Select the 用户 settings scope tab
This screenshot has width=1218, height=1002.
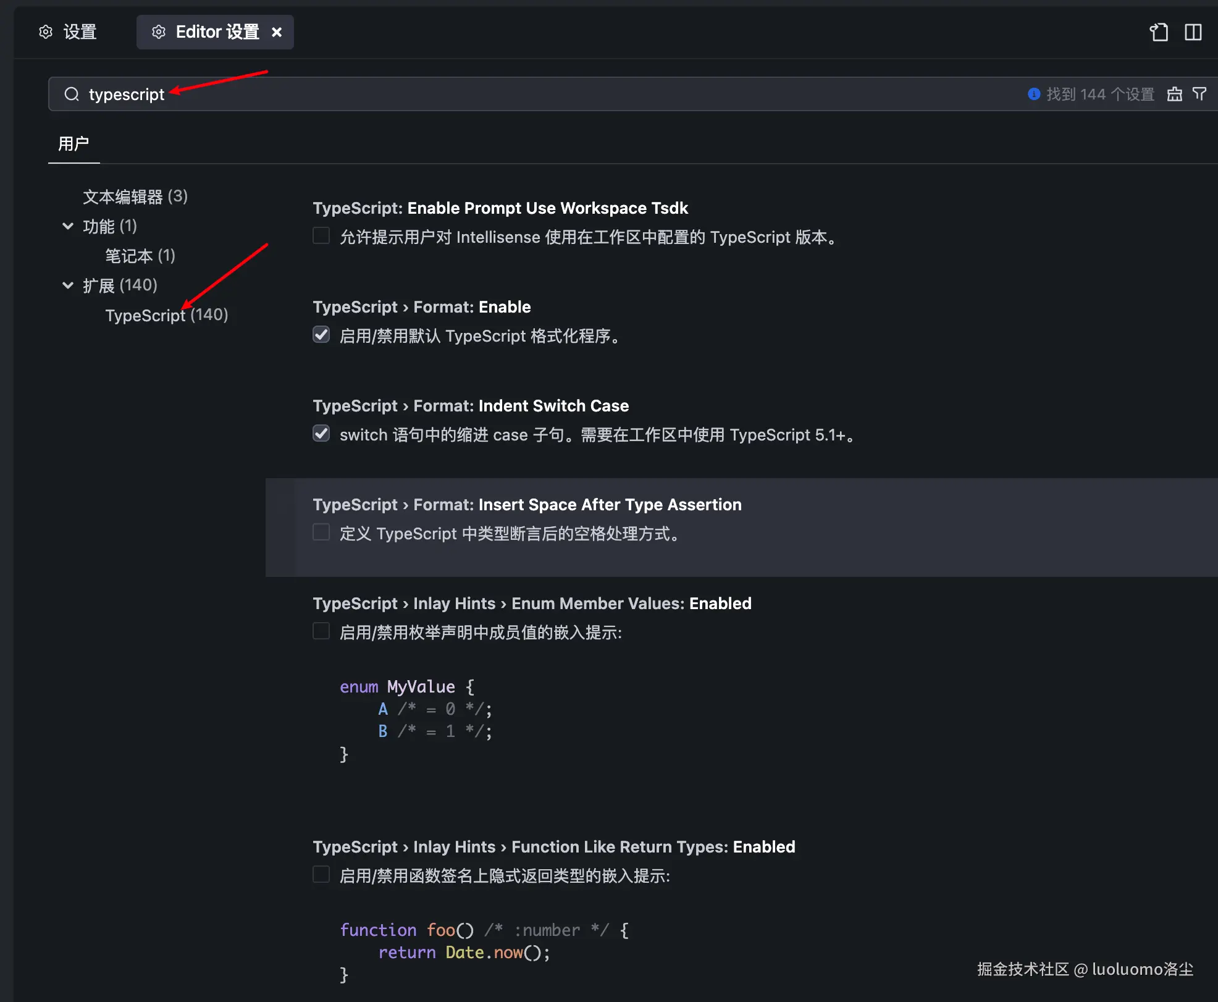pyautogui.click(x=73, y=144)
